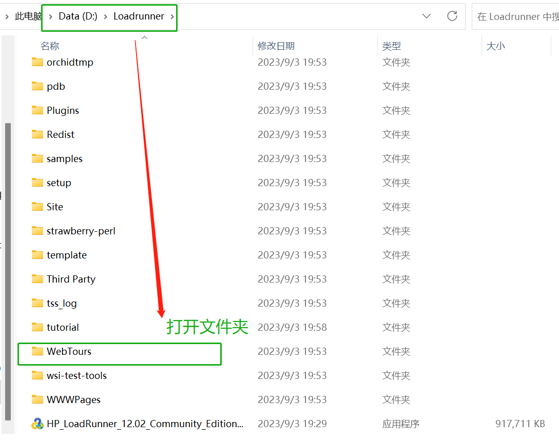This screenshot has width=559, height=441.
Task: Expand chevron before 此电脑 breadcrumb
Action: 7,16
